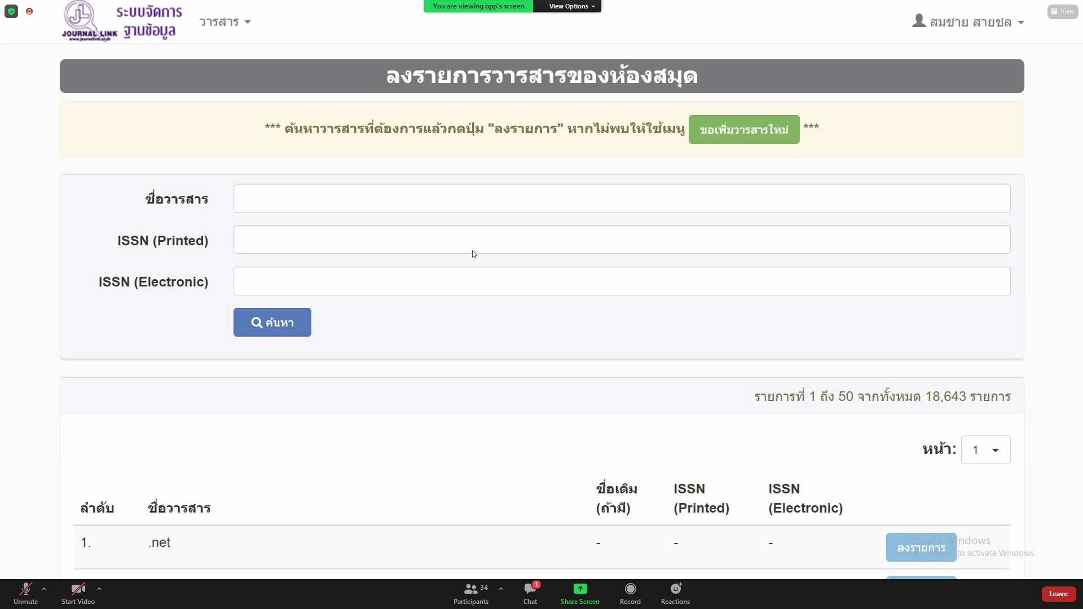Open the Reactions emoji icon

pyautogui.click(x=675, y=589)
